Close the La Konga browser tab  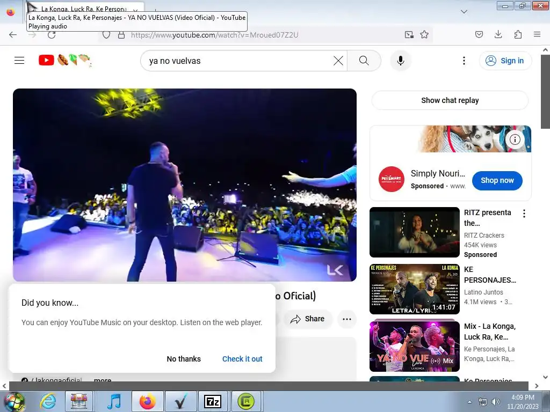click(135, 11)
